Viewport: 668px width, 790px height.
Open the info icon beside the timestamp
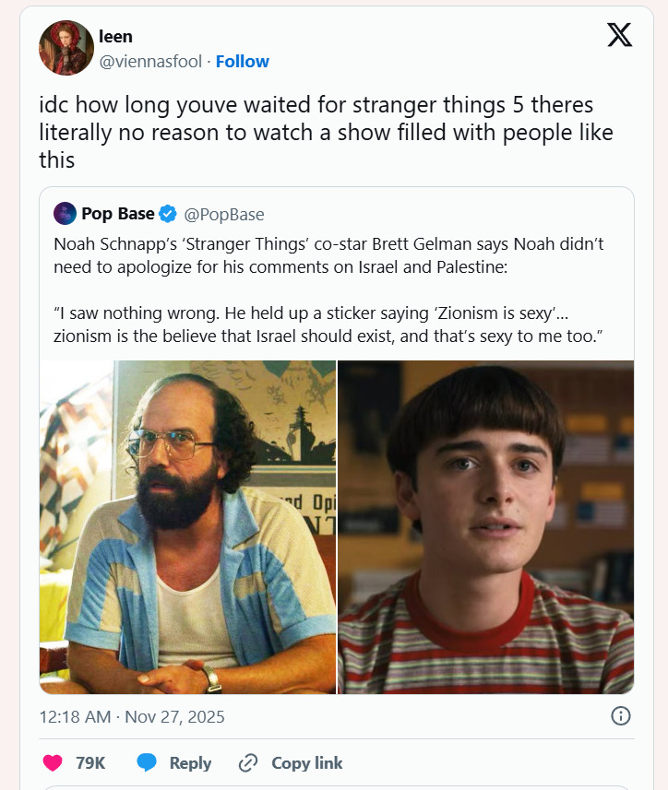(x=621, y=716)
